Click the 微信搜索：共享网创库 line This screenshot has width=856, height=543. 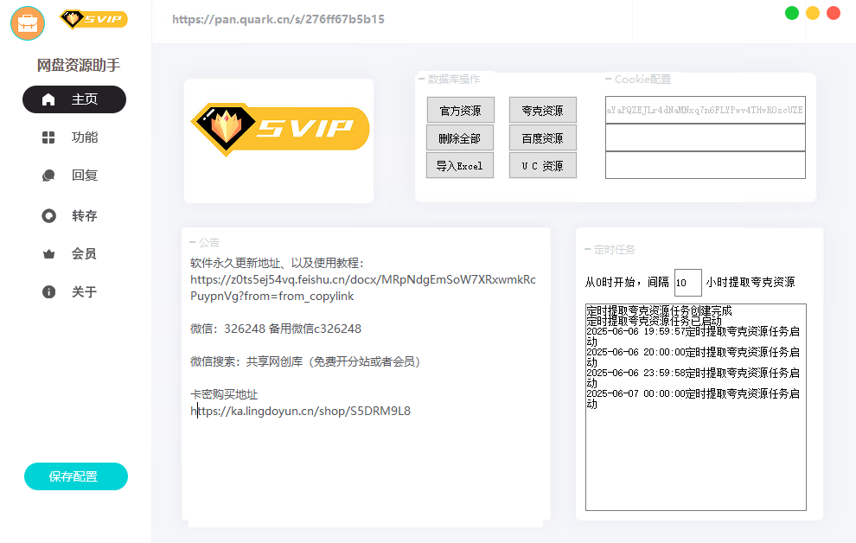(305, 361)
